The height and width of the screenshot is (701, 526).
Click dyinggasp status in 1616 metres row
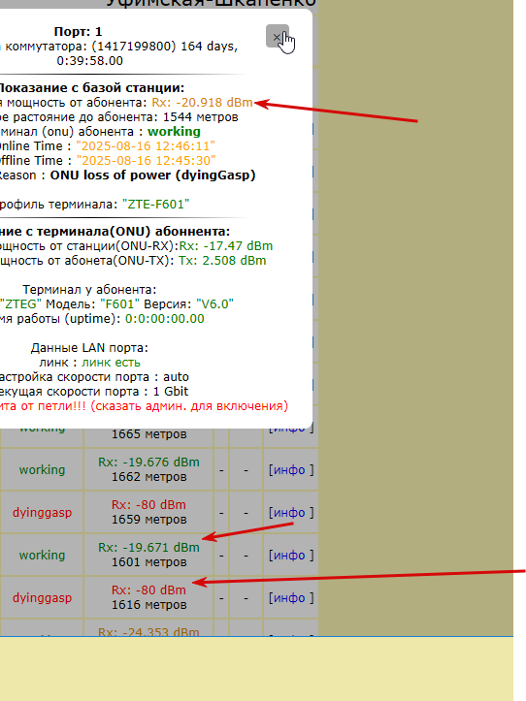[x=42, y=597]
